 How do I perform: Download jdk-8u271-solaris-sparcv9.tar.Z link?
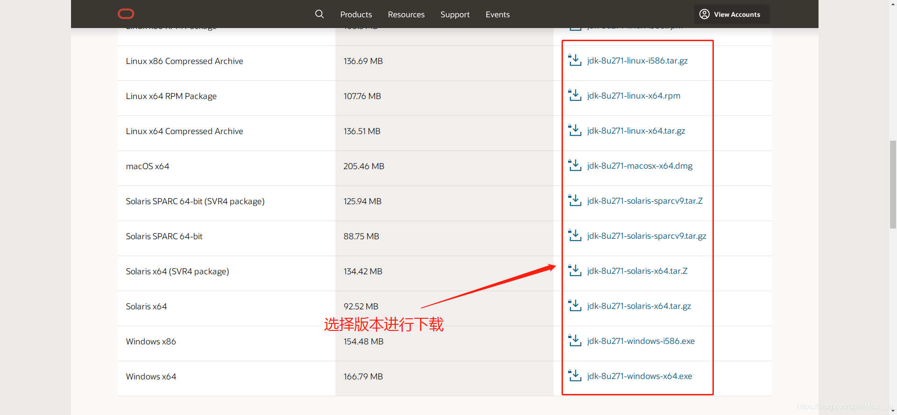645,201
